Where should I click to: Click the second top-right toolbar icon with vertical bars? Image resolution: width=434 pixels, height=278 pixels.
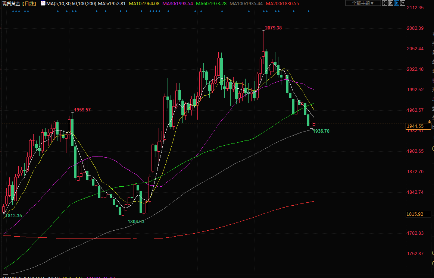[391, 3]
